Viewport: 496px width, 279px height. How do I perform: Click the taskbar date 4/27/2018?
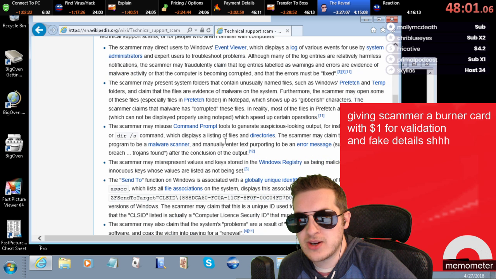click(x=473, y=276)
